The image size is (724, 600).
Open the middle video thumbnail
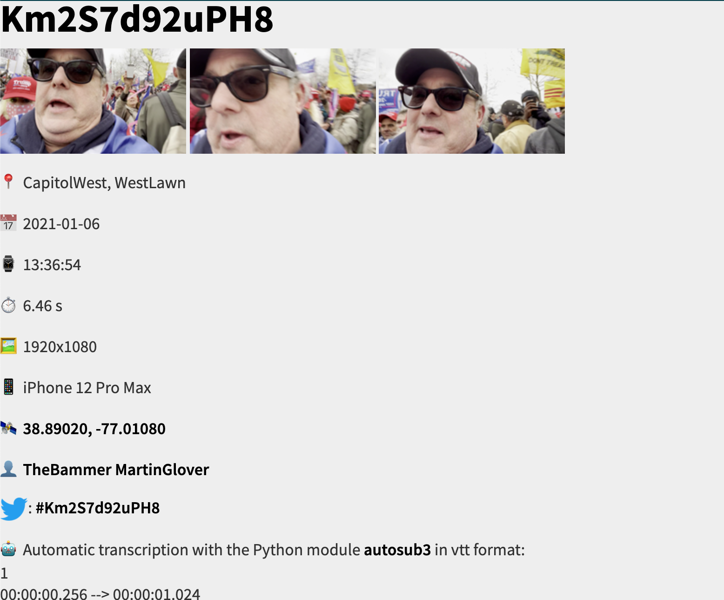[x=282, y=101]
